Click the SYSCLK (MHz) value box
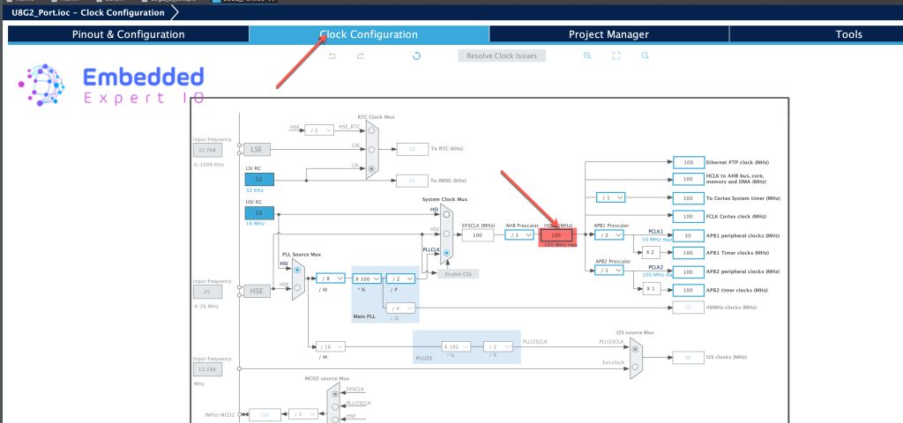This screenshot has width=903, height=423. coord(477,234)
